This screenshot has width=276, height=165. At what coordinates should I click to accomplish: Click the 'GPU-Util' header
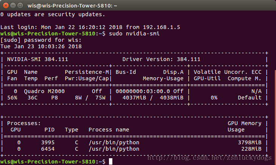click(207, 78)
